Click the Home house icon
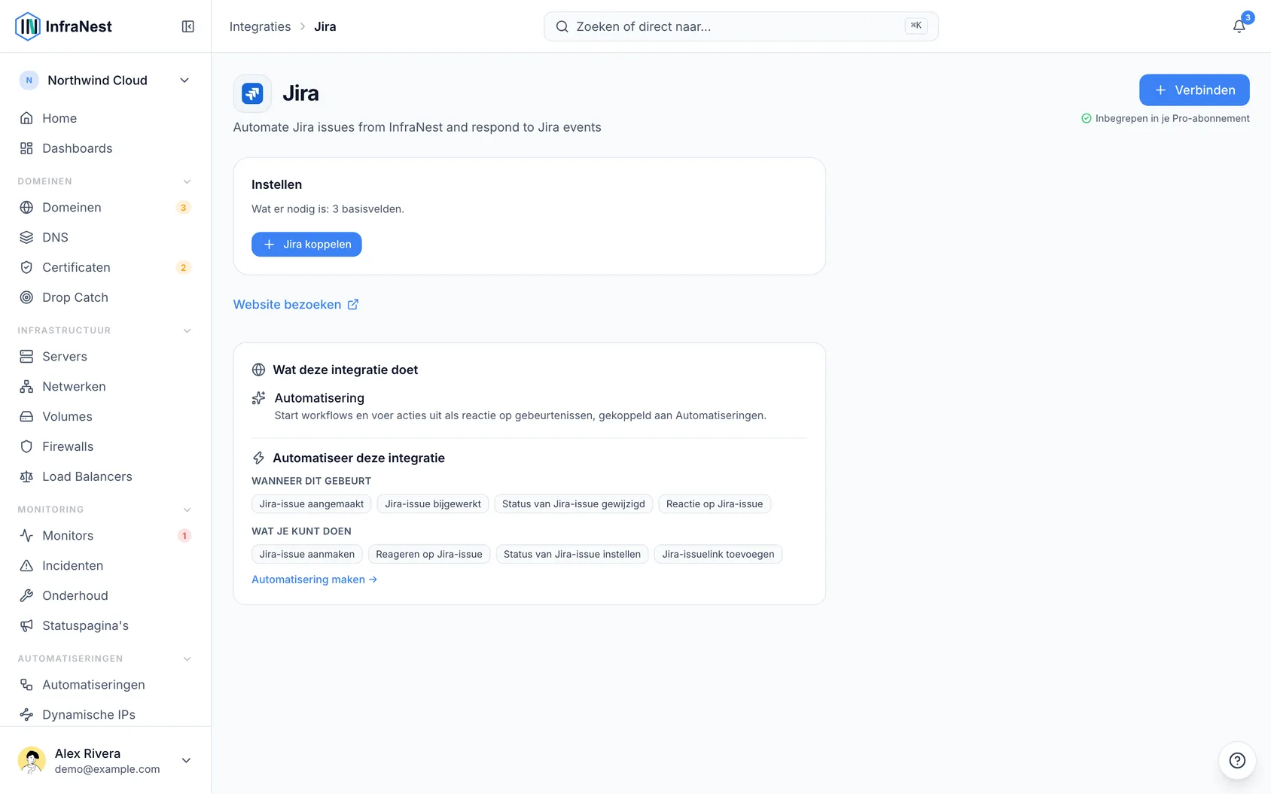 [26, 118]
